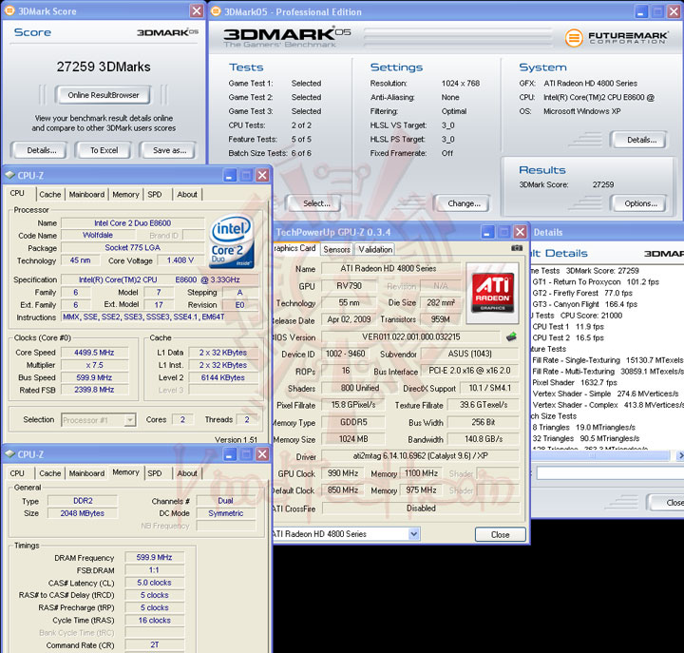This screenshot has height=653, width=684.
Task: Click the 3DMark Score window title icon
Action: coord(9,10)
